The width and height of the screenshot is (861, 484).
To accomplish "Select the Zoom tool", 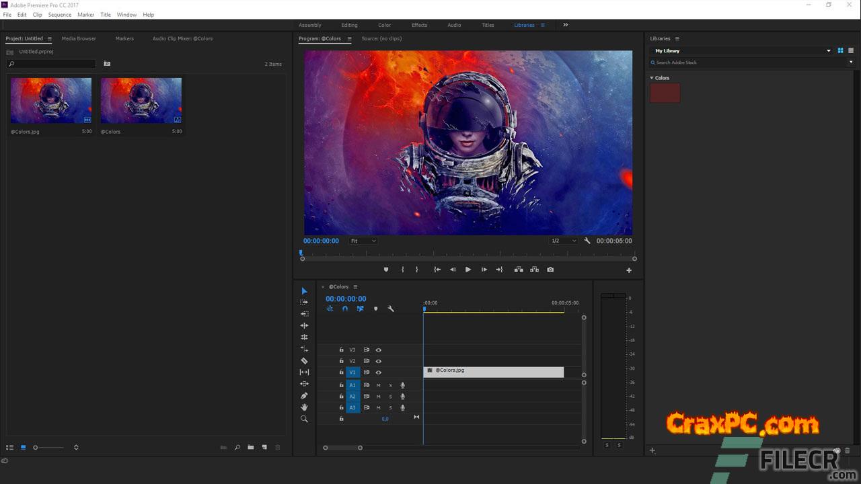I will point(304,419).
